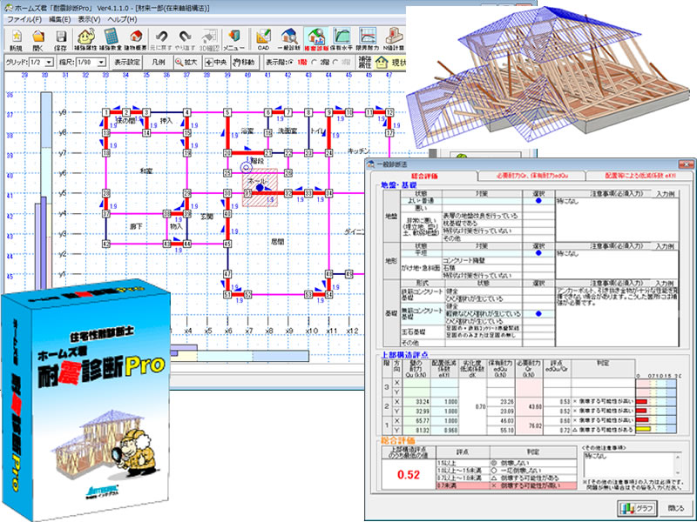Open a file with the 開く icon
697x522 pixels.
coord(39,39)
